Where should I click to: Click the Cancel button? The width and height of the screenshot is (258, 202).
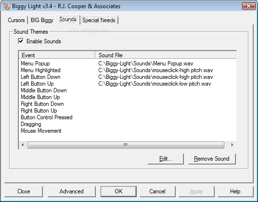click(x=157, y=191)
